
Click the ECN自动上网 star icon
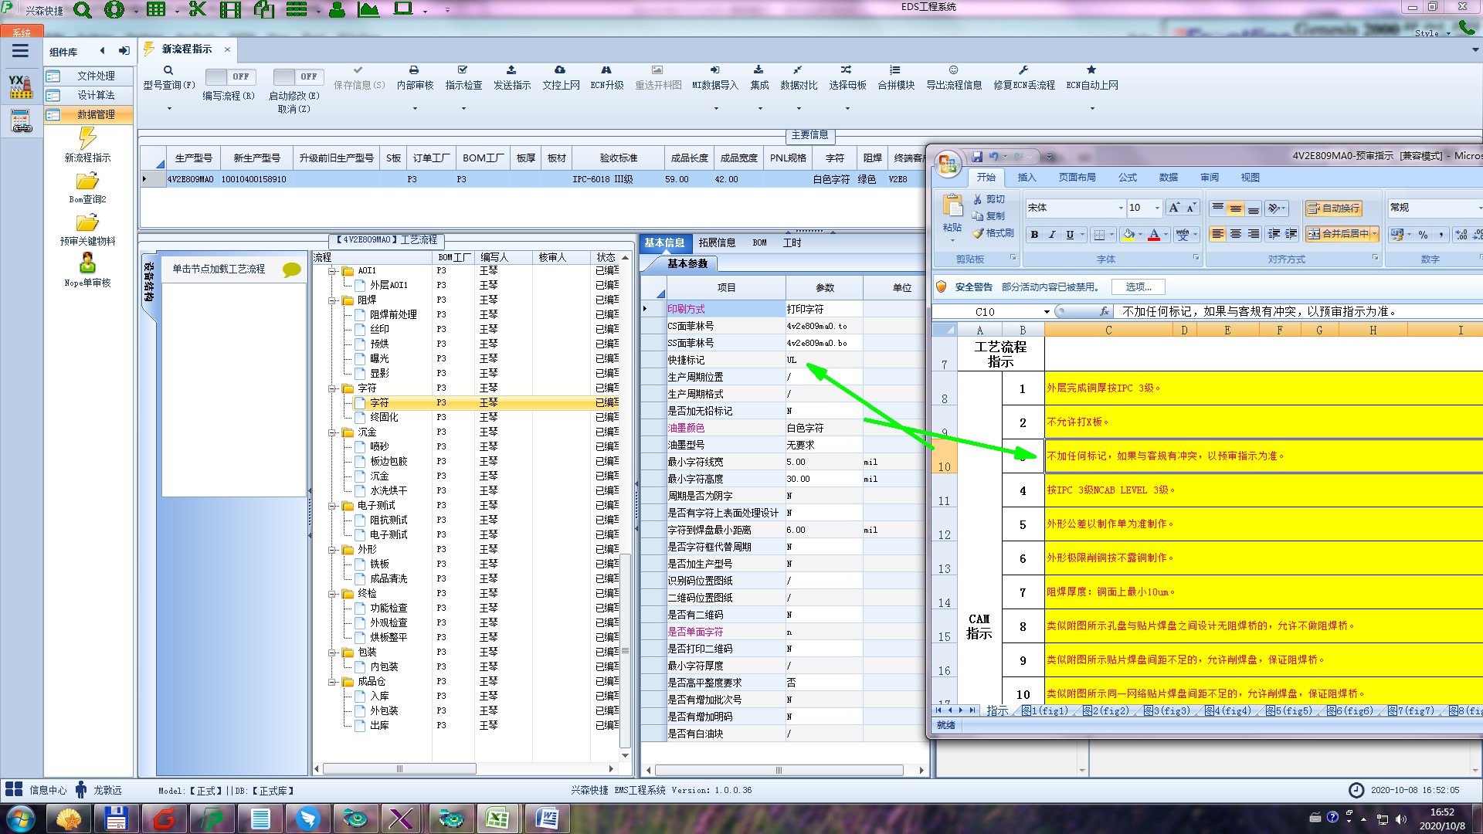pos(1091,70)
